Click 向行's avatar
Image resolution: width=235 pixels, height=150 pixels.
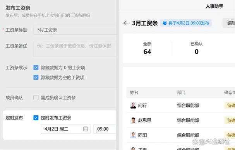pos(133,106)
